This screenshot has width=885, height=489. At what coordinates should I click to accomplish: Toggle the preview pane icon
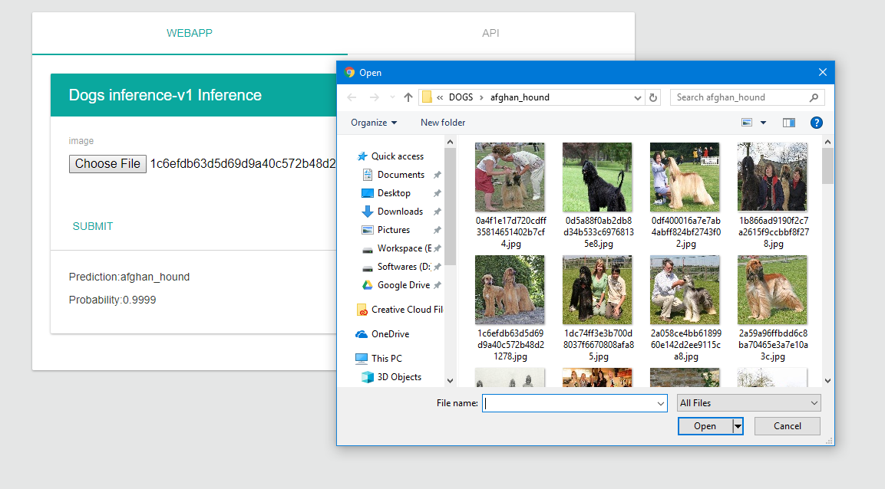coord(788,123)
